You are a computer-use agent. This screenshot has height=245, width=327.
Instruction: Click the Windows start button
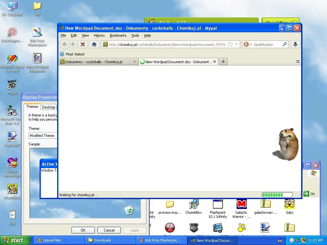tap(15, 240)
